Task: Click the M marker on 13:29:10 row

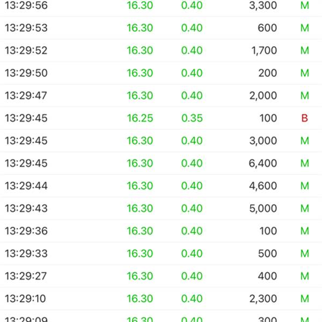Action: [x=305, y=299]
